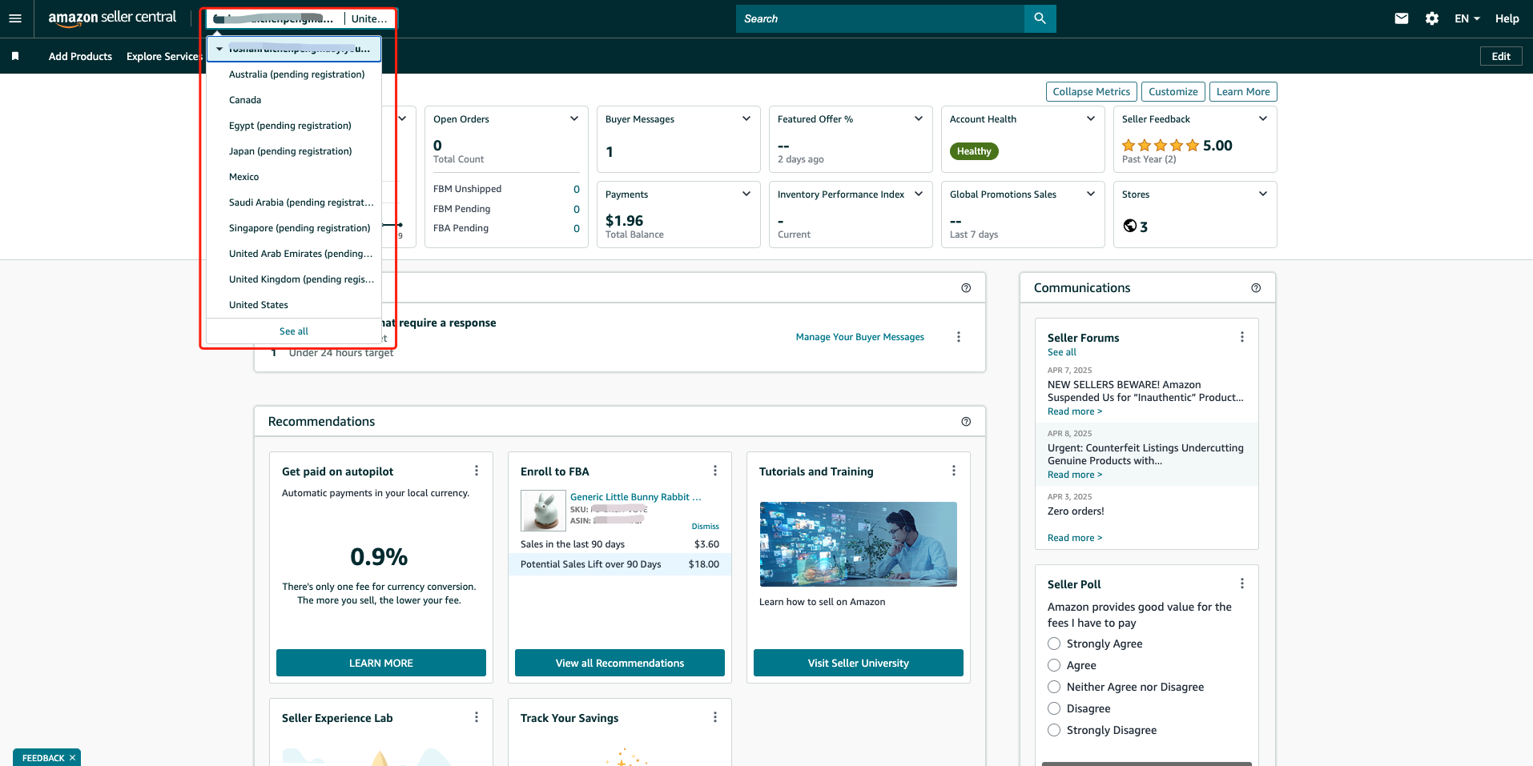
Task: Close the Feedback tab with X
Action: coord(72,757)
